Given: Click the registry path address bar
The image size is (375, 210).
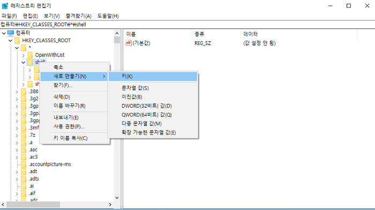Looking at the screenshot, I should 187,25.
